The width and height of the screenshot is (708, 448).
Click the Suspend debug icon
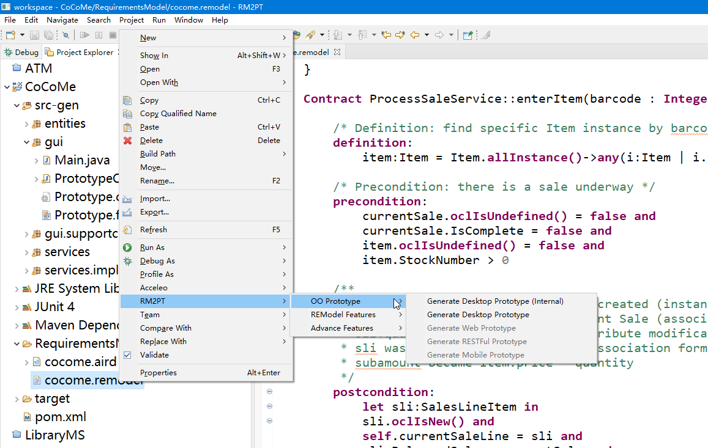99,35
